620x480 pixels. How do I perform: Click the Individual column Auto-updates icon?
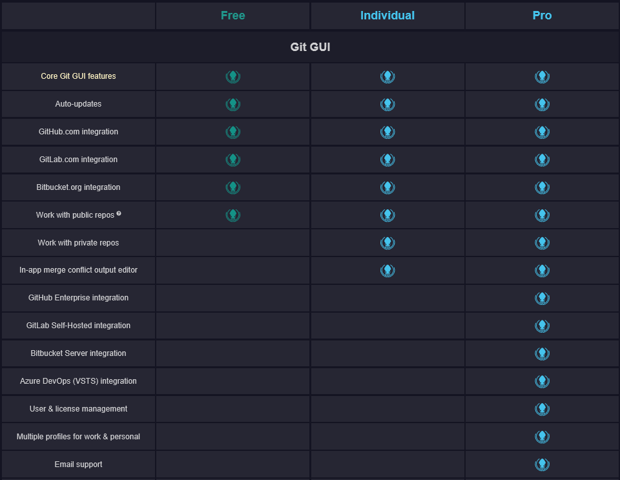coord(387,105)
